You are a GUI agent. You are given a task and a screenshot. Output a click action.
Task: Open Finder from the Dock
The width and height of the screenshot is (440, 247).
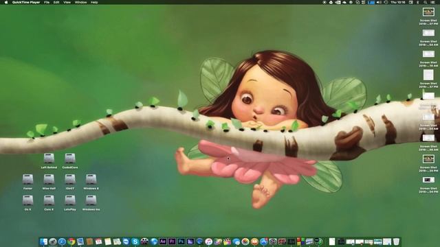tap(44, 242)
